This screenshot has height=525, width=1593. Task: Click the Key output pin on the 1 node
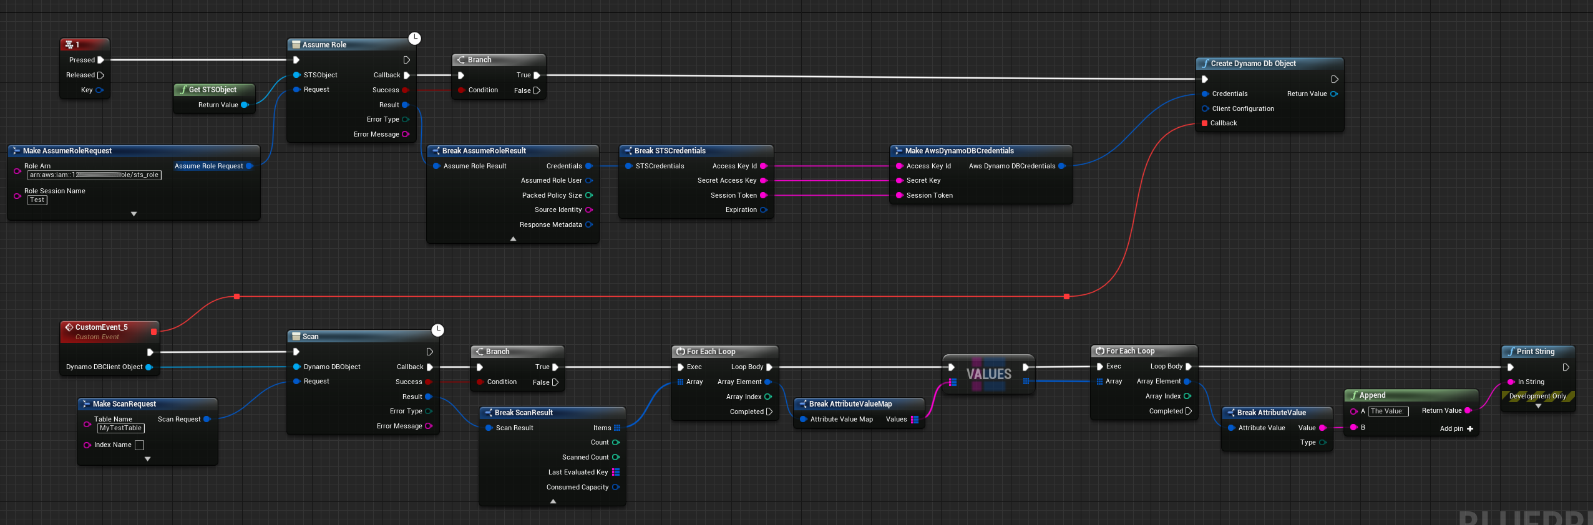point(99,90)
